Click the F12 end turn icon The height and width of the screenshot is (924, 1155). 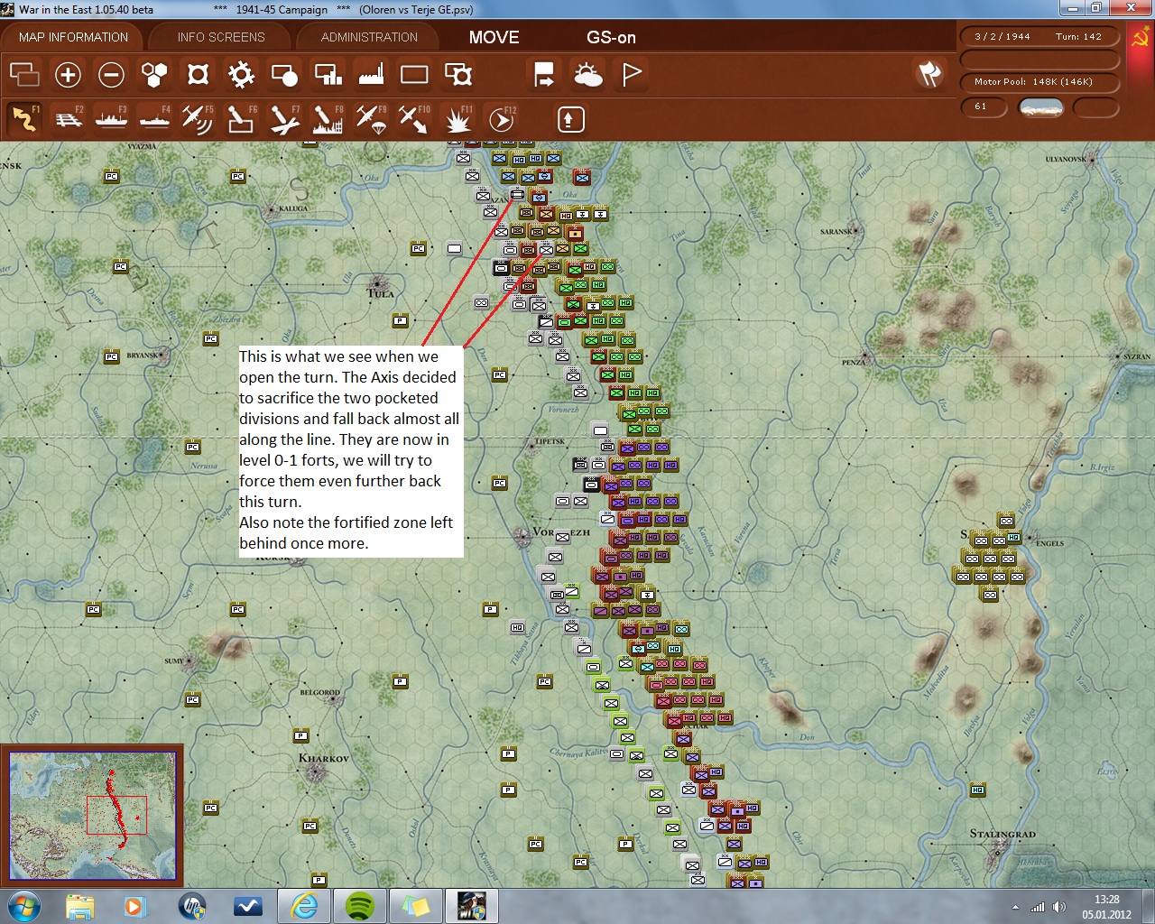pos(502,118)
